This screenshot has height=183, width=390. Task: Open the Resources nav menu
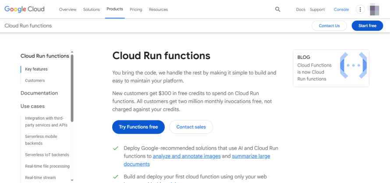point(159,10)
